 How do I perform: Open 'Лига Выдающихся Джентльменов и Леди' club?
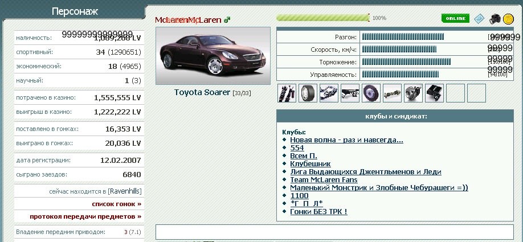[366, 172]
